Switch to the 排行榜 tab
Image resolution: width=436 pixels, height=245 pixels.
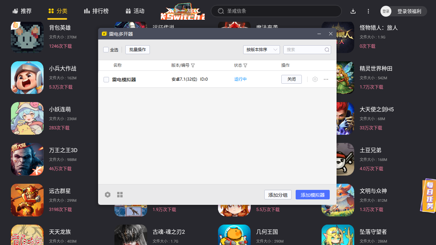point(96,11)
